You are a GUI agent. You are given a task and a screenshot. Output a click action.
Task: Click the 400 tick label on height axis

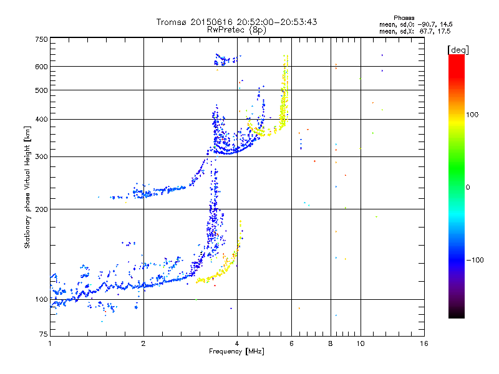(41, 119)
